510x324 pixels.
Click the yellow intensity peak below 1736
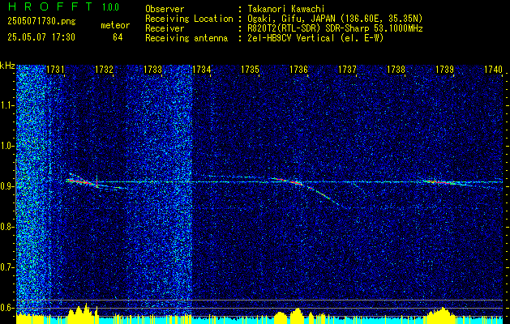[x=296, y=314]
